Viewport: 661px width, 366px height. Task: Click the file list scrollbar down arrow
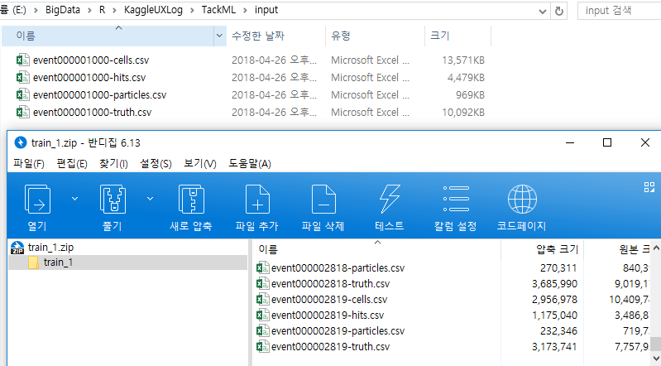point(655,359)
